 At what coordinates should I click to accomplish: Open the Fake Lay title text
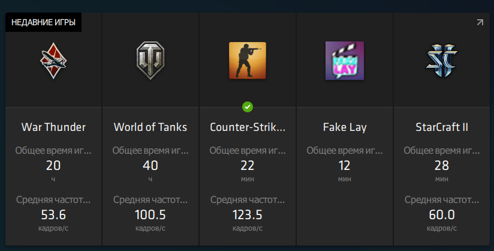pyautogui.click(x=344, y=127)
